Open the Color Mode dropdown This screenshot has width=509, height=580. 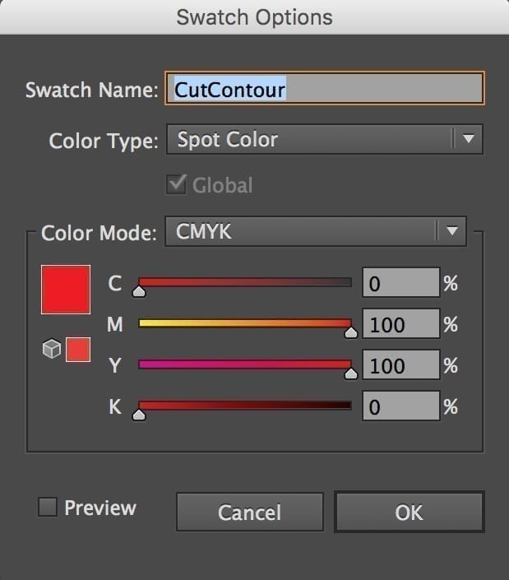click(x=304, y=232)
